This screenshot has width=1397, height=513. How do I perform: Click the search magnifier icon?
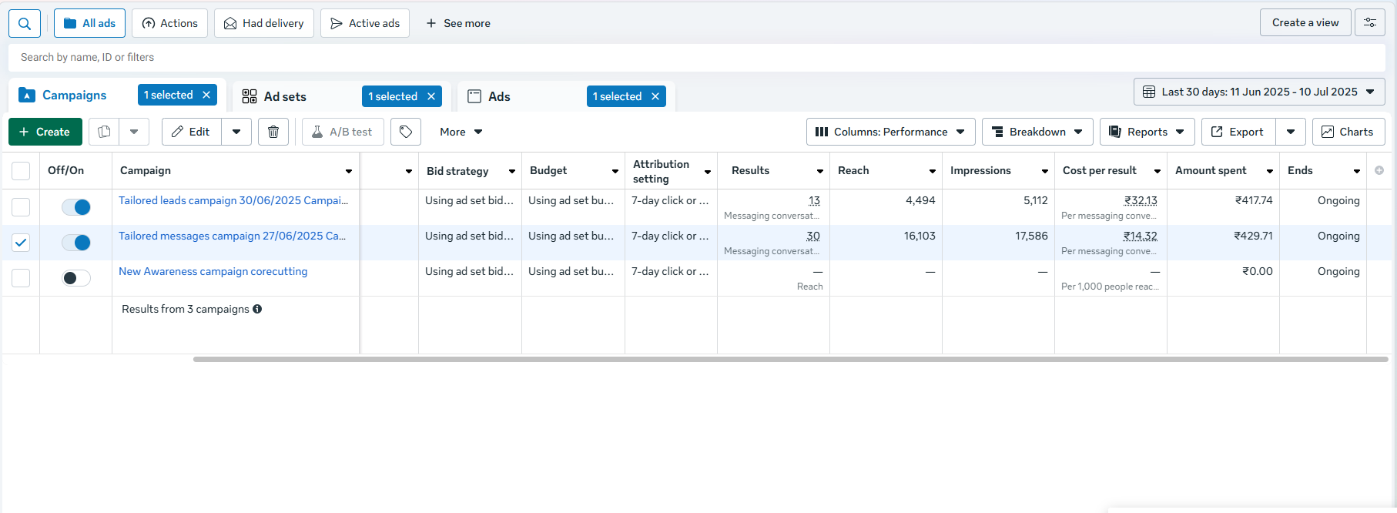click(25, 24)
